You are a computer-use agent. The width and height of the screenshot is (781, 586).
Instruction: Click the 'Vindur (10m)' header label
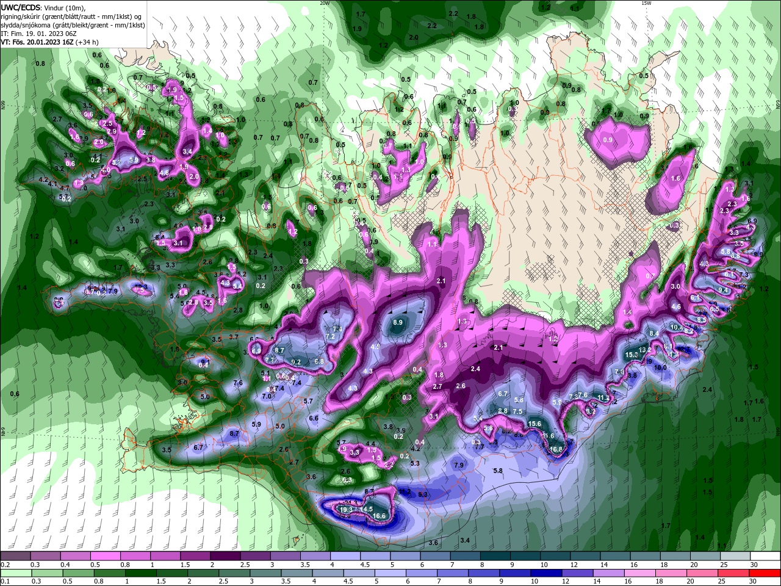[x=65, y=7]
